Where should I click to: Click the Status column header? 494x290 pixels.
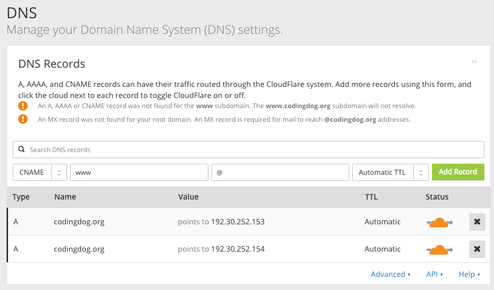coord(436,197)
